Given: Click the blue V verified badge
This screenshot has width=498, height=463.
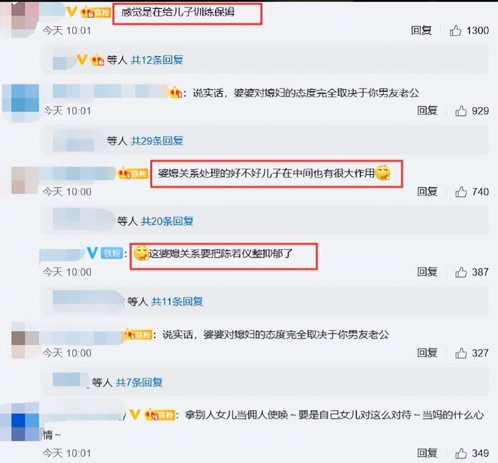Looking at the screenshot, I should (92, 253).
